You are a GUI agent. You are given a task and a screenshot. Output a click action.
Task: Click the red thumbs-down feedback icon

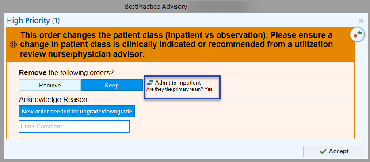pos(355,37)
